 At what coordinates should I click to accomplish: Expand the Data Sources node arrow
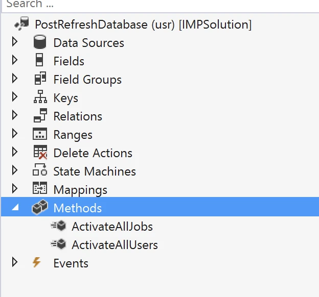point(14,42)
